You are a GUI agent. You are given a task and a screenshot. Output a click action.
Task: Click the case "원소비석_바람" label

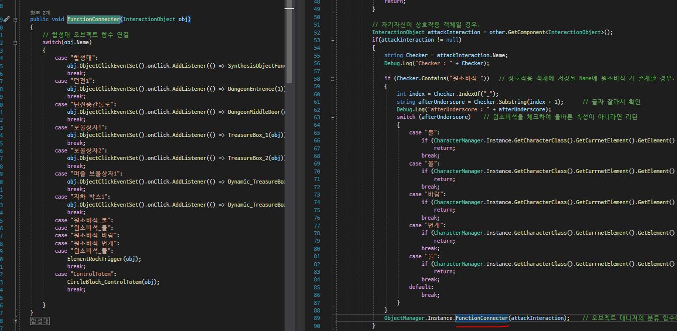pos(87,235)
